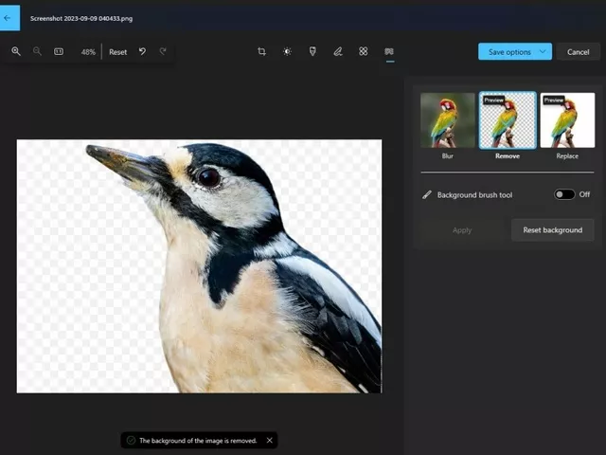
Task: Cancel the editing session
Action: (578, 51)
